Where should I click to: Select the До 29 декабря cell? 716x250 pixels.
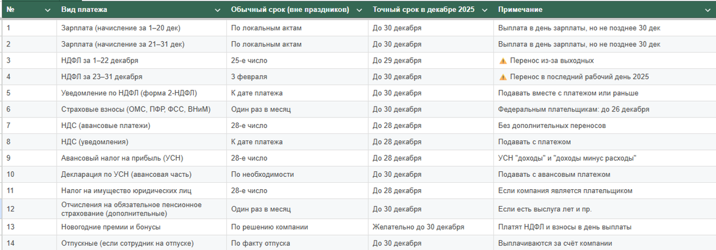(x=431, y=61)
